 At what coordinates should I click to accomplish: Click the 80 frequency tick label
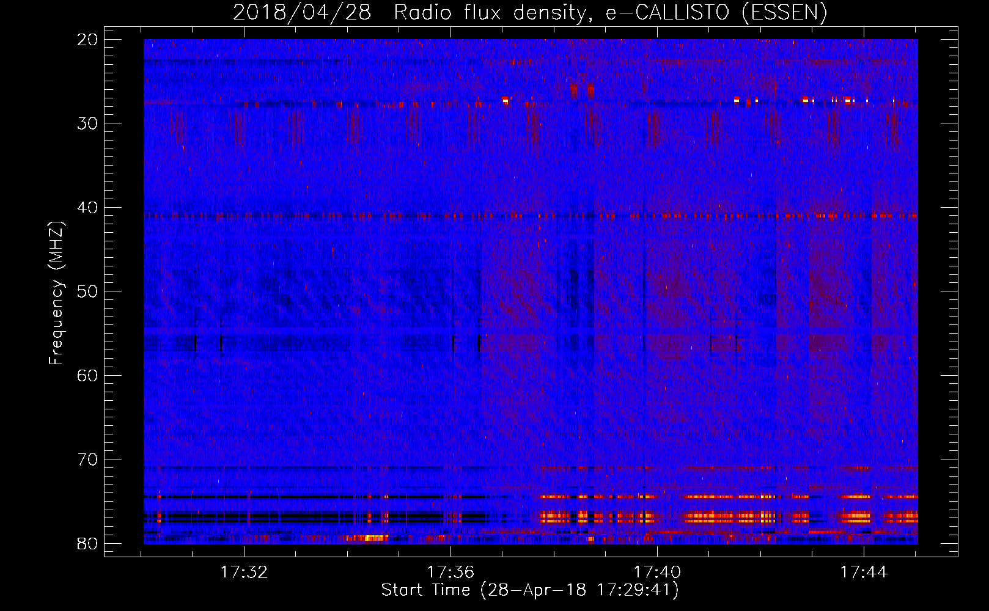[x=88, y=544]
